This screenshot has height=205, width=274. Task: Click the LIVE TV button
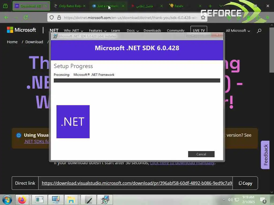coord(199,30)
